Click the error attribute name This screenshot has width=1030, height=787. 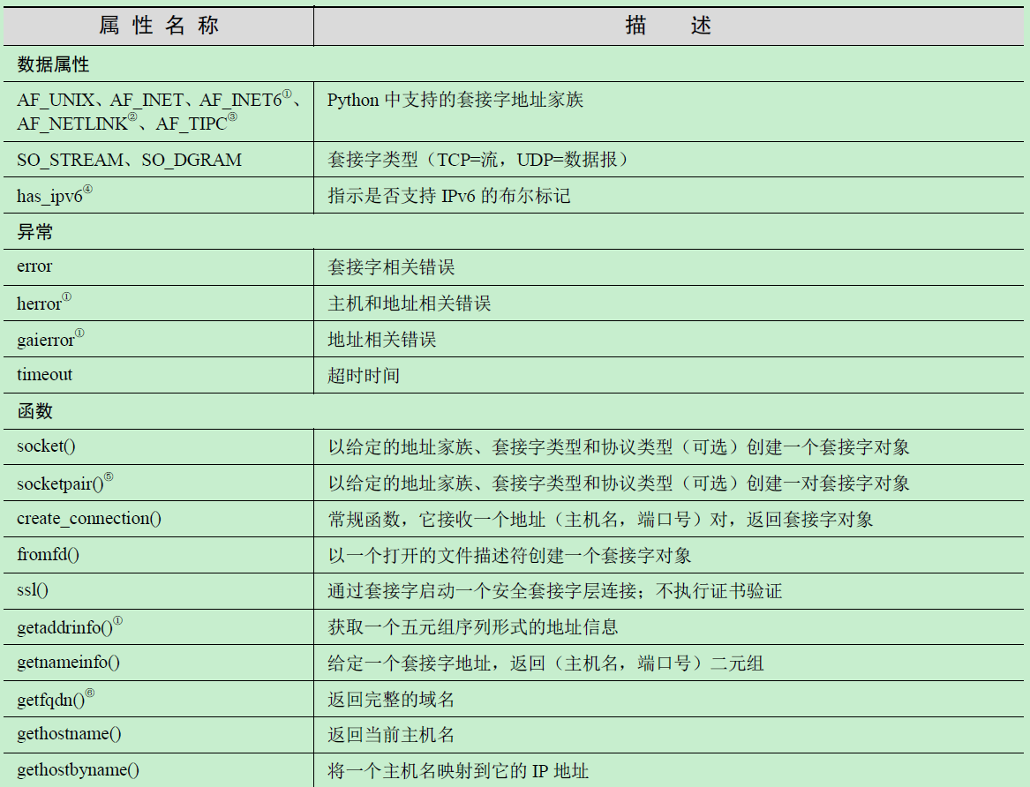(34, 266)
